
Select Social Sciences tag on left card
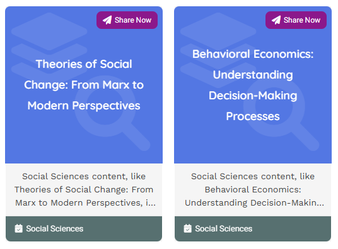(54, 229)
